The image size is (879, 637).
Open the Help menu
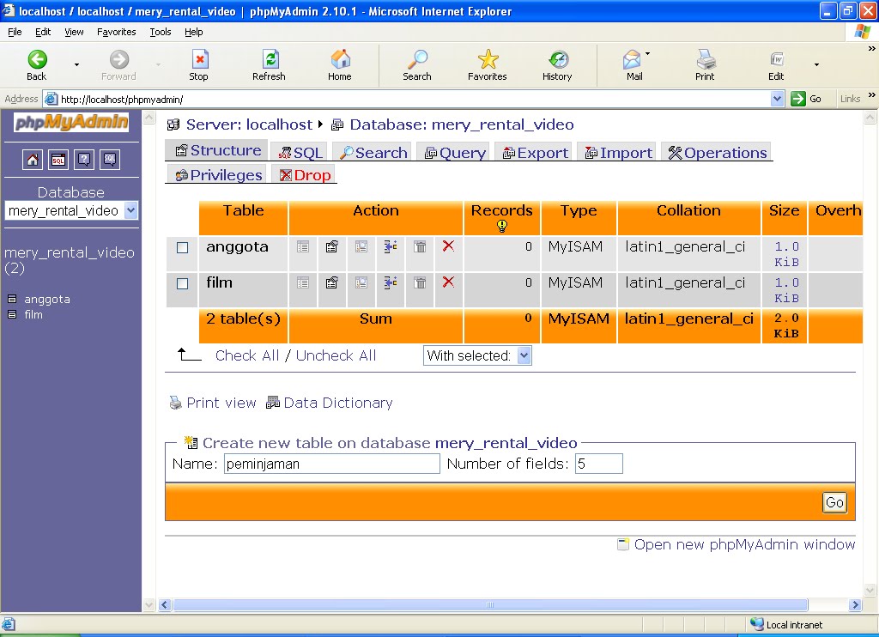pos(194,32)
